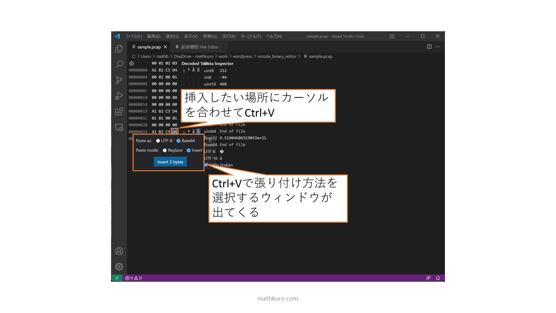556x313 pixels.
Task: Click the highlighted Ô decoded character
Action: coord(198,131)
